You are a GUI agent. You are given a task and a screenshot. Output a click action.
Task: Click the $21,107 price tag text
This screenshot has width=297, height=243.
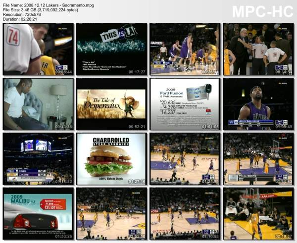coord(50,208)
